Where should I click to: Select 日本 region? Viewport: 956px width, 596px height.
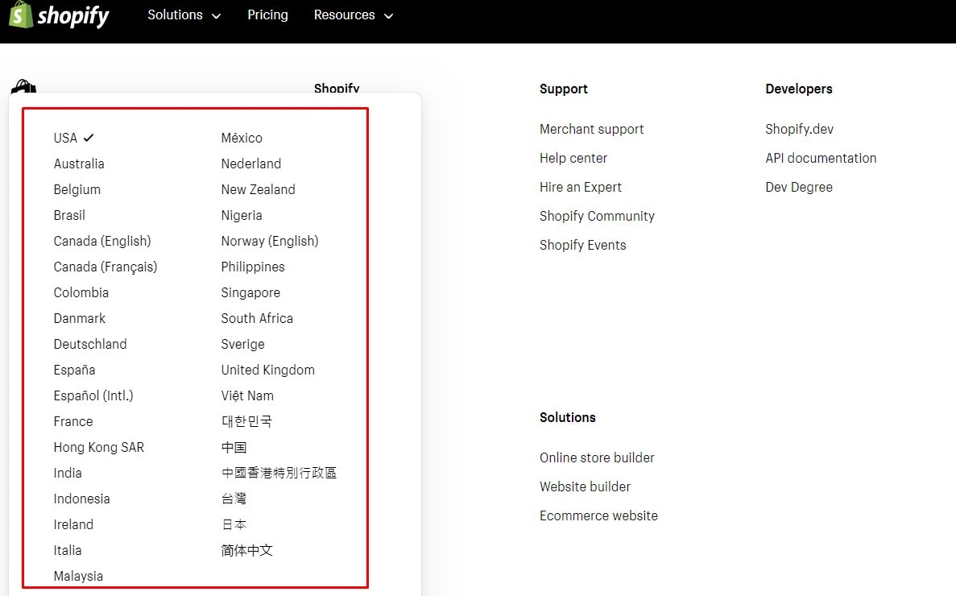point(234,524)
